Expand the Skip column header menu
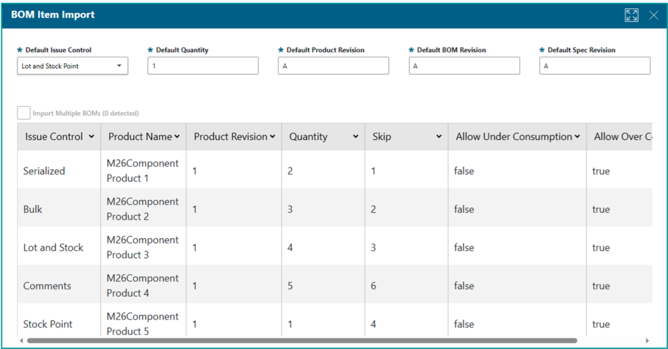The image size is (668, 349). pyautogui.click(x=439, y=137)
